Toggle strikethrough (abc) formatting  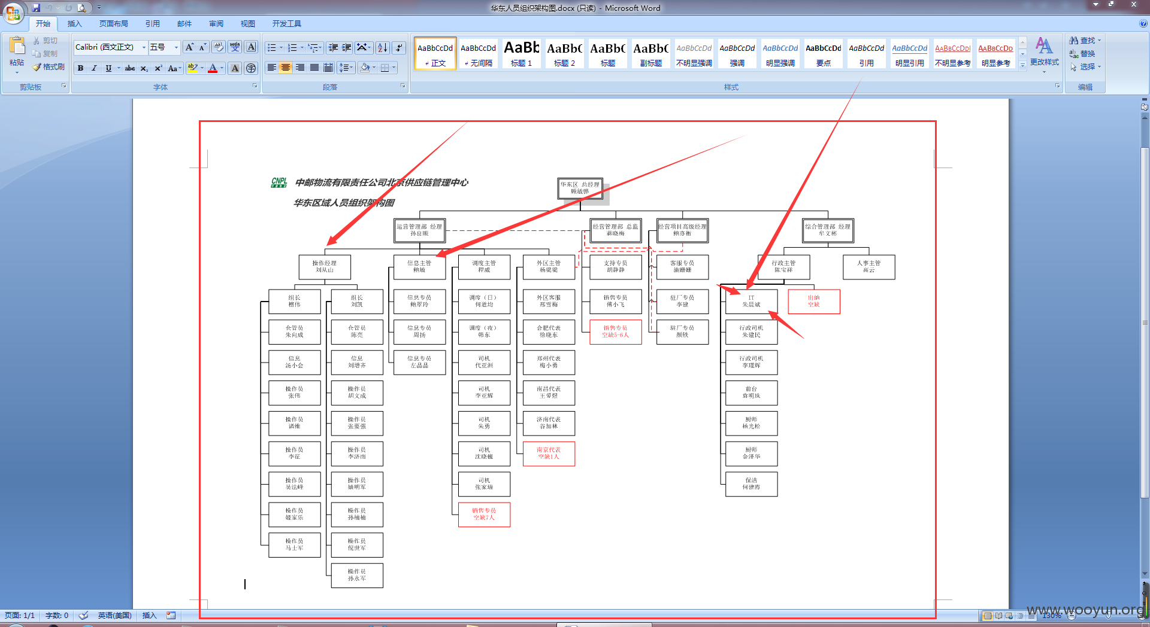pos(130,68)
